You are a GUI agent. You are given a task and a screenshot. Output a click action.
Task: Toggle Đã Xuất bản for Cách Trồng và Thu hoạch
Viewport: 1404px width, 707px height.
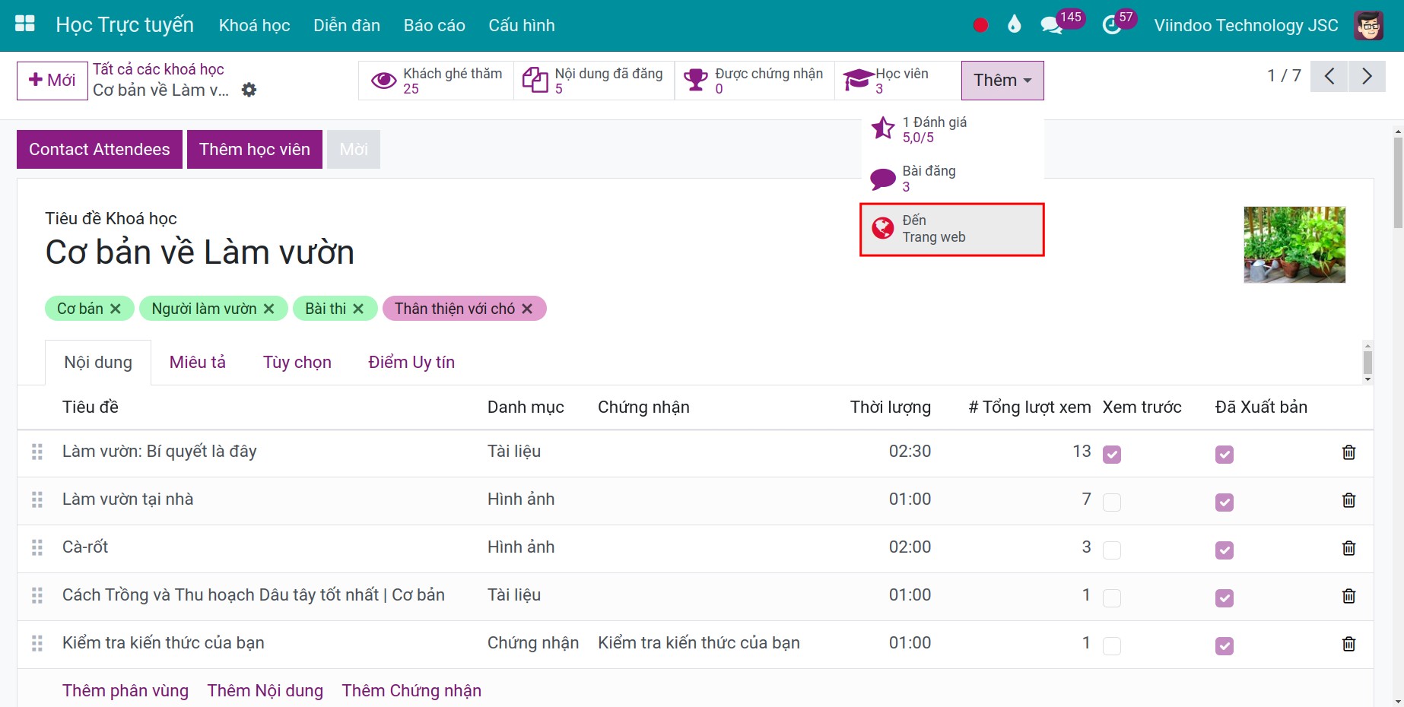pyautogui.click(x=1225, y=598)
